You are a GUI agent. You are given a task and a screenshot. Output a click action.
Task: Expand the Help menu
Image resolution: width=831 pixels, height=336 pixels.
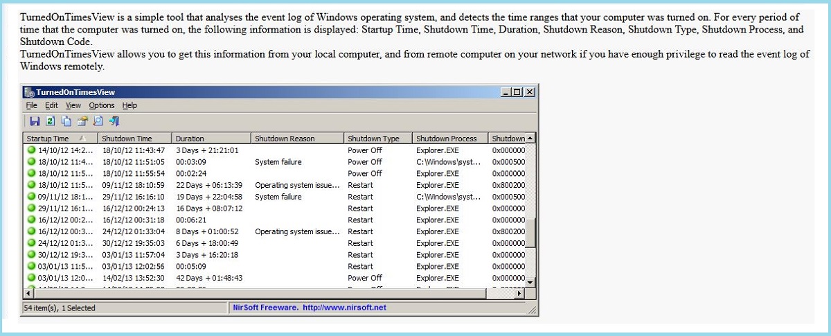click(x=129, y=105)
